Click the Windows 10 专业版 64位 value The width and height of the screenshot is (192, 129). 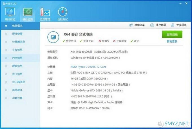click(95, 58)
